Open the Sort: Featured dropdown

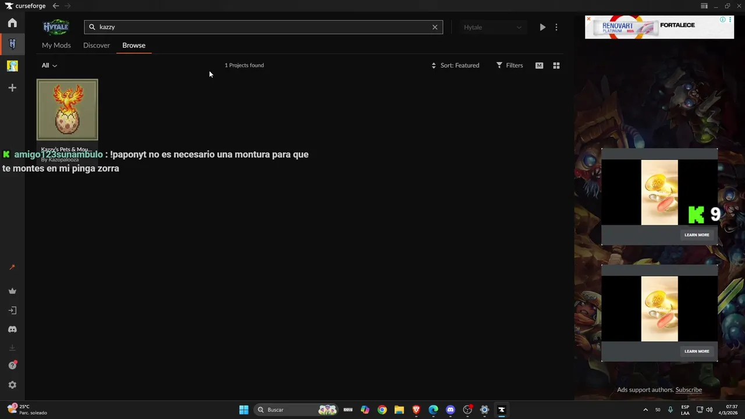(x=455, y=65)
